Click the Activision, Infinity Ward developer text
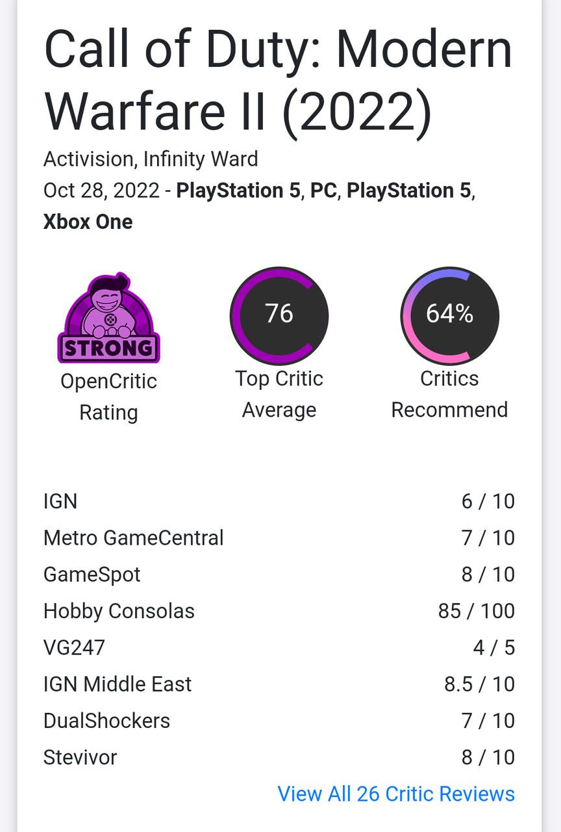The image size is (561, 832). 151,159
